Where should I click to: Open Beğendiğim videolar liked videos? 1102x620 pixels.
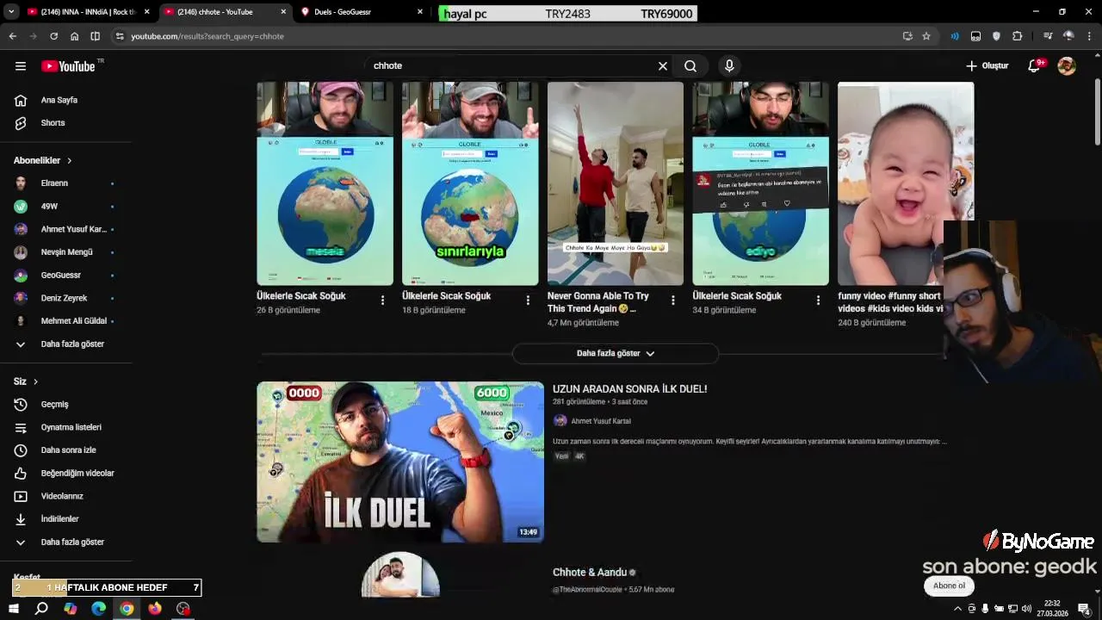77,474
